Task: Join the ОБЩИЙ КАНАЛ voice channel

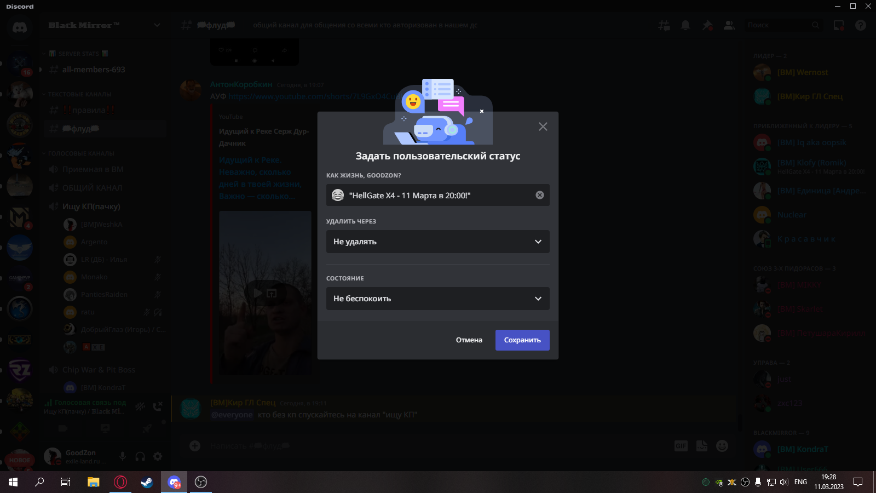Action: coord(105,188)
